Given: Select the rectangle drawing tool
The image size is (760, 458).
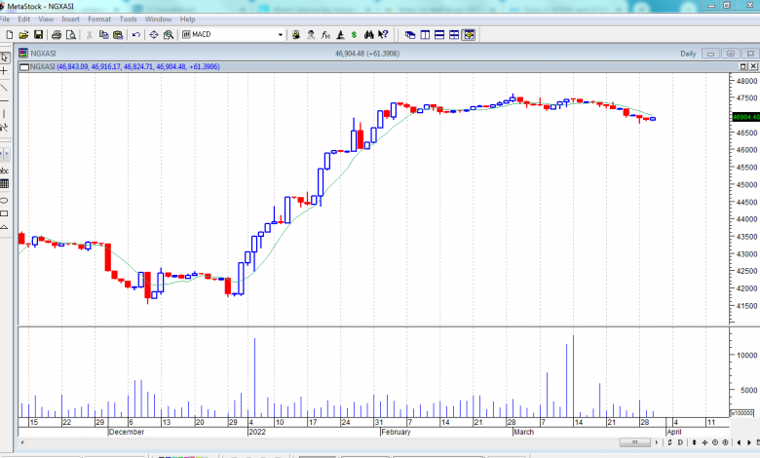Looking at the screenshot, I should pos(4,213).
